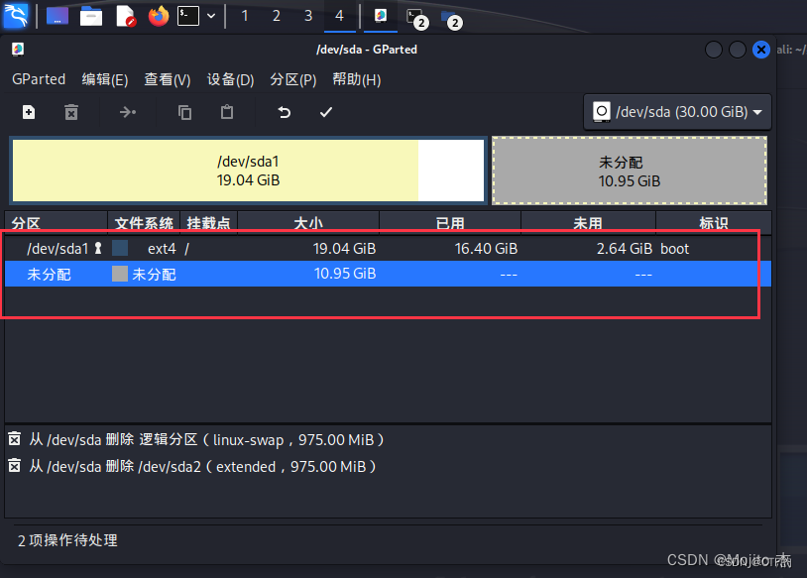Click the 未用 column header
807x578 pixels.
pos(588,223)
